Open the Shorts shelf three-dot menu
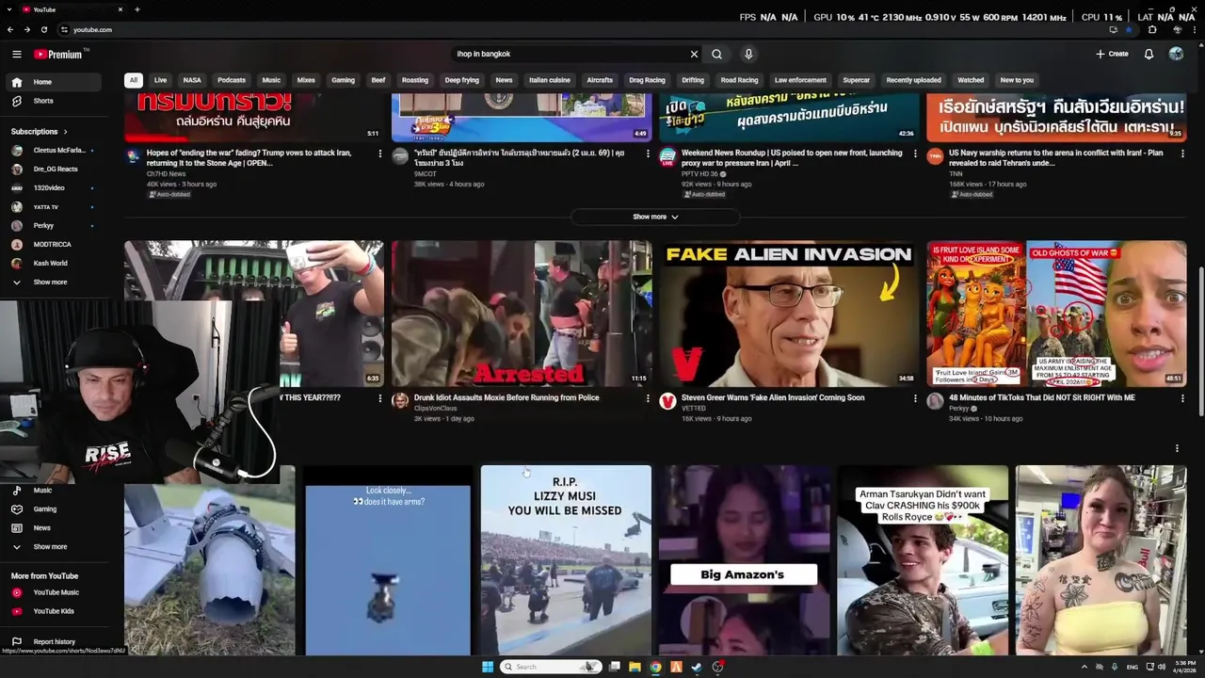The height and width of the screenshot is (678, 1205). pos(1177,448)
